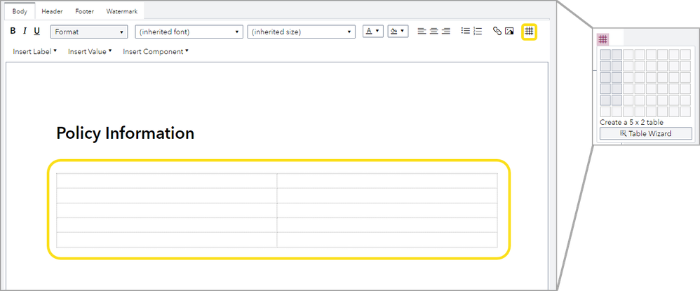Switch to the Body tab

[20, 11]
